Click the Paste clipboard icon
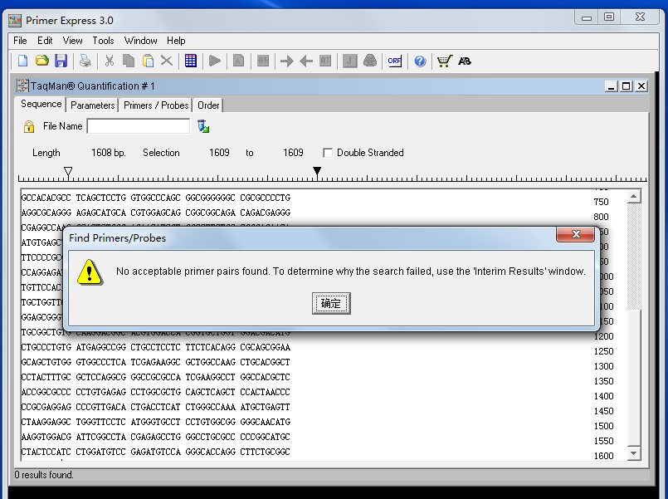 [148, 61]
